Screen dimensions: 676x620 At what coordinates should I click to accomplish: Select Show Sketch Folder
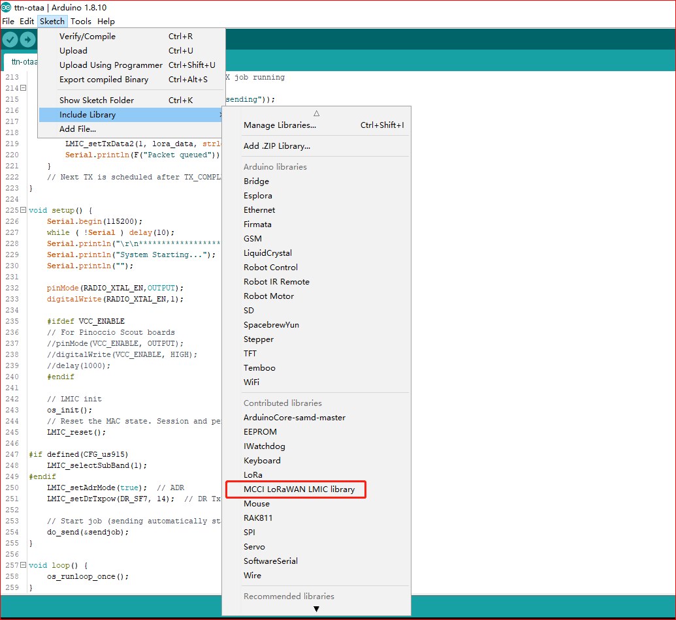[x=131, y=100]
